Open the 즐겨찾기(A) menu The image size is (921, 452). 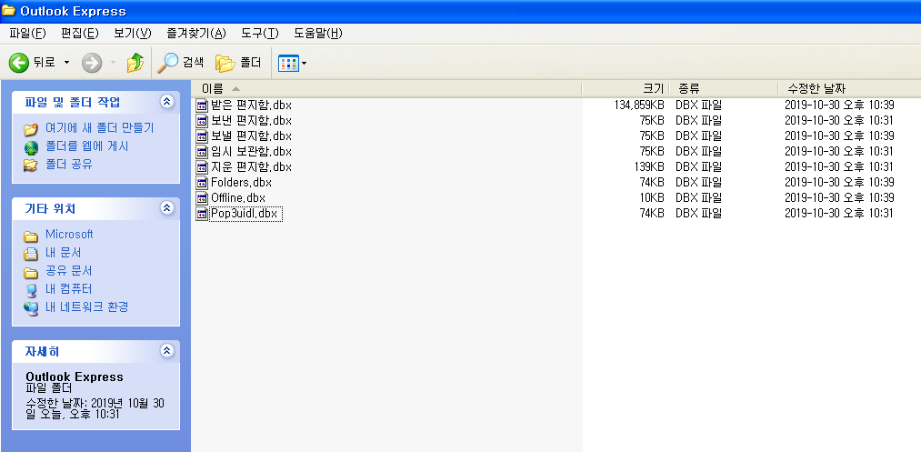point(196,34)
